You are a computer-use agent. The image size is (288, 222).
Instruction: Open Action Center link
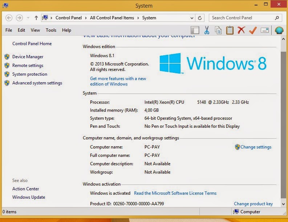(x=25, y=189)
